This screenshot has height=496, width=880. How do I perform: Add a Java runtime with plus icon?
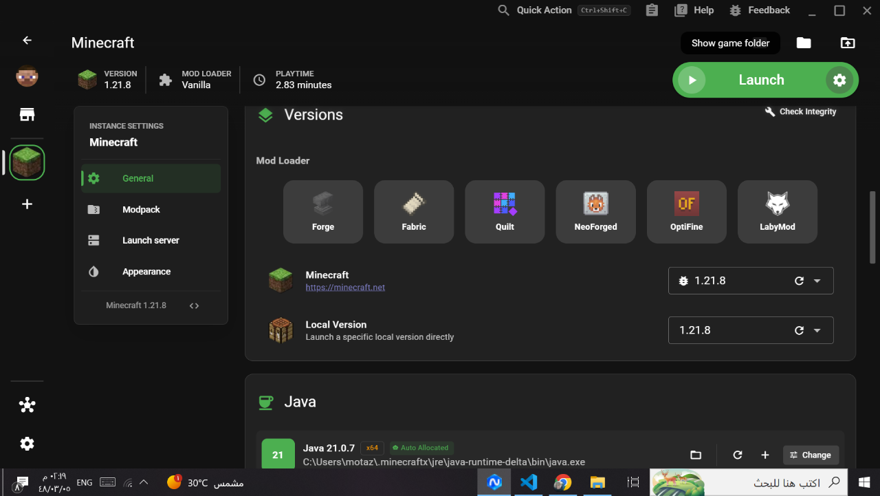tap(764, 455)
